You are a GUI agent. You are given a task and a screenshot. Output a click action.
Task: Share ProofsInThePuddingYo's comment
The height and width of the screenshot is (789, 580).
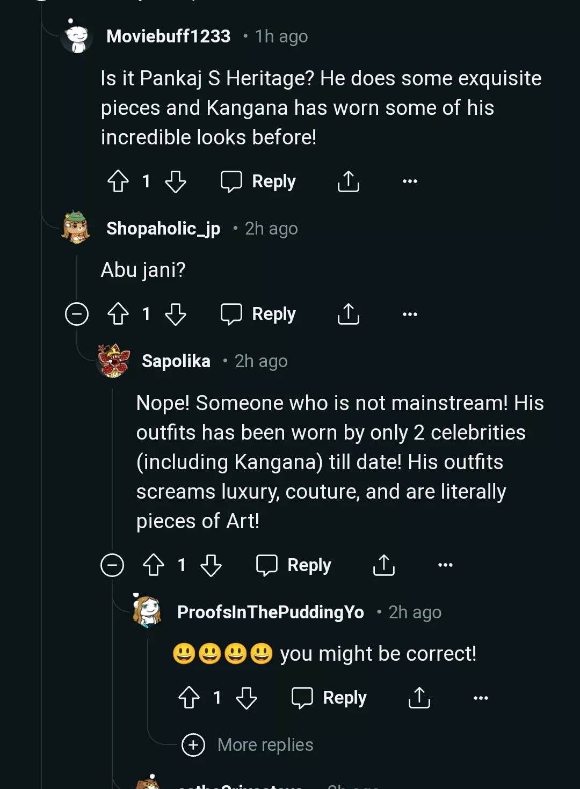tap(419, 698)
